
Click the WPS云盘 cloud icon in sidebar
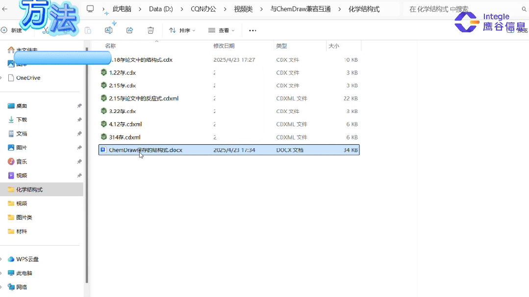(x=11, y=259)
